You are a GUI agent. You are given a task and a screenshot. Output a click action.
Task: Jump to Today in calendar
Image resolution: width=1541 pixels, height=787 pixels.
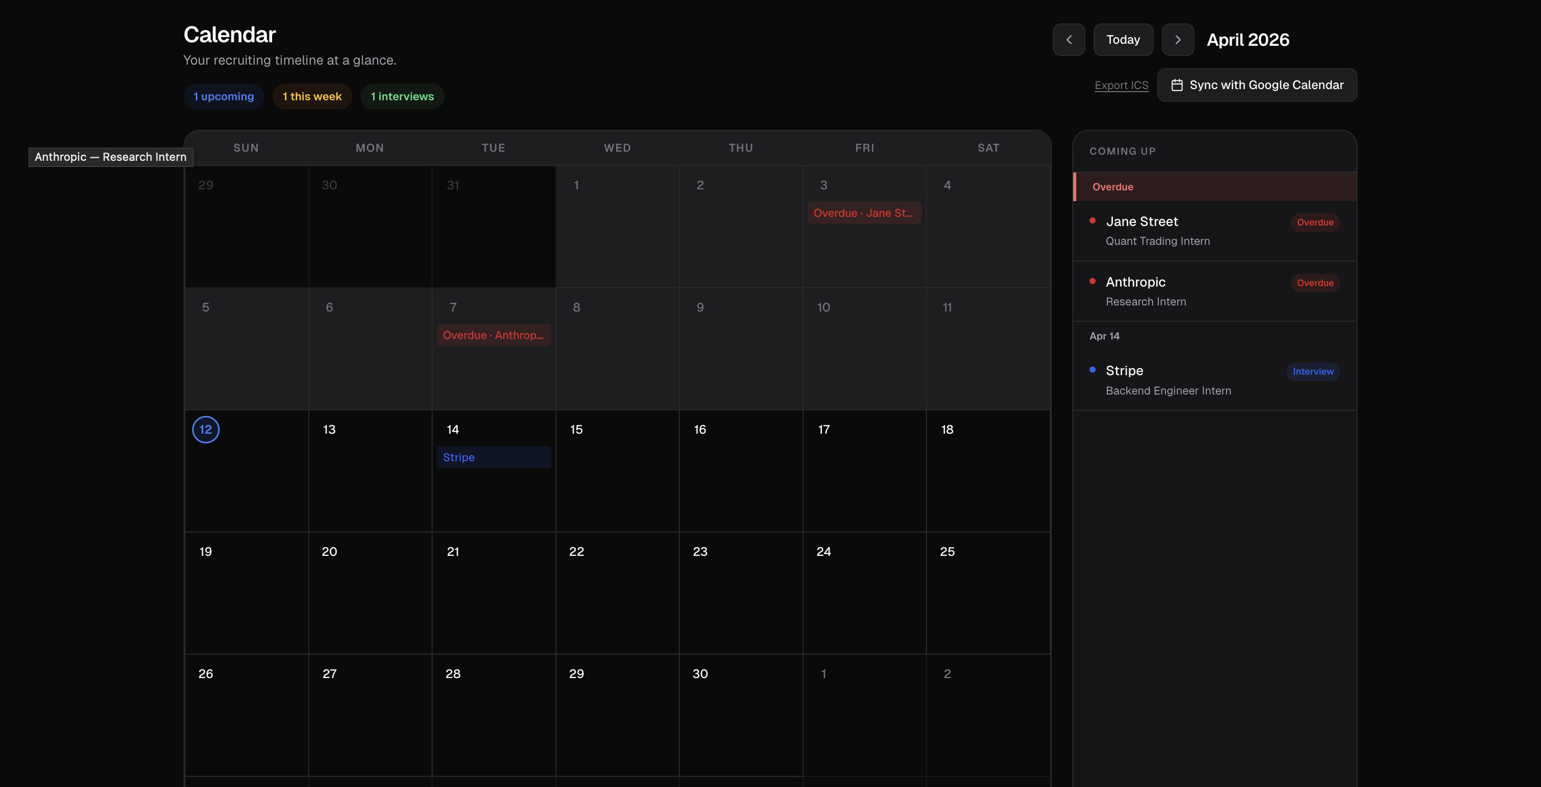[1123, 39]
